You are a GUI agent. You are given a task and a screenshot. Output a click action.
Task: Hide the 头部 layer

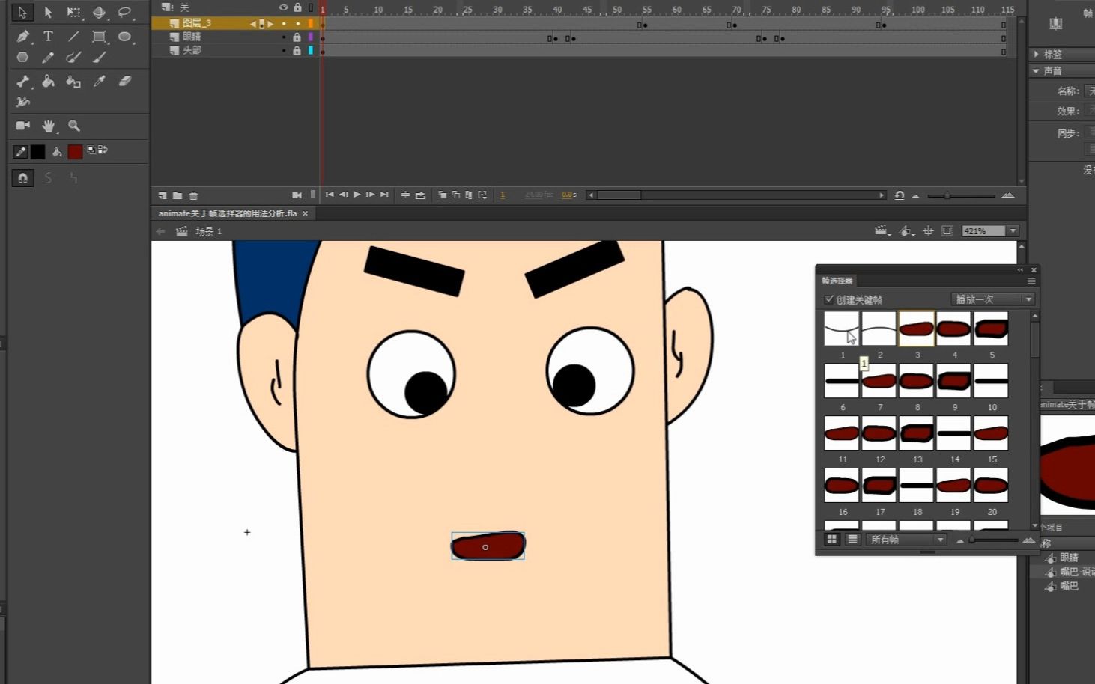click(283, 50)
